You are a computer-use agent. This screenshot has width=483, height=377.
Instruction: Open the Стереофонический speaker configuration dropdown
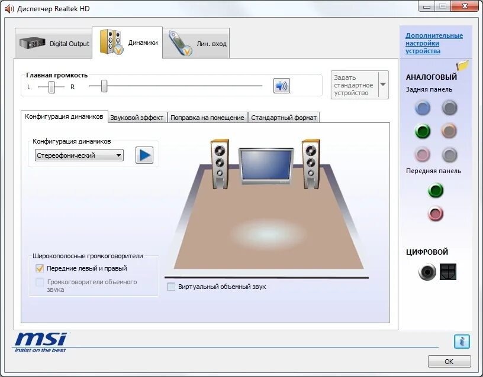(x=78, y=155)
